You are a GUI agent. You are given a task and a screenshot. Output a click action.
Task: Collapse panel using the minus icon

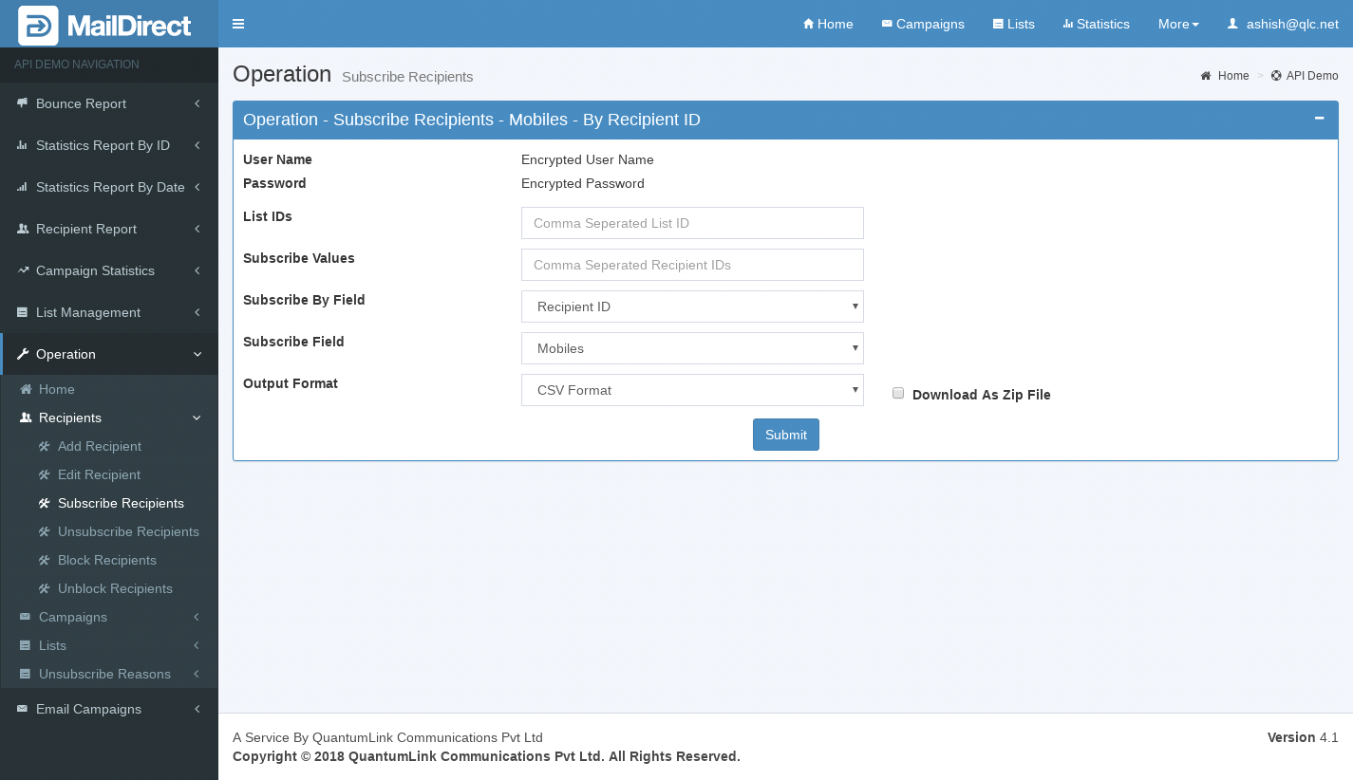1319,119
